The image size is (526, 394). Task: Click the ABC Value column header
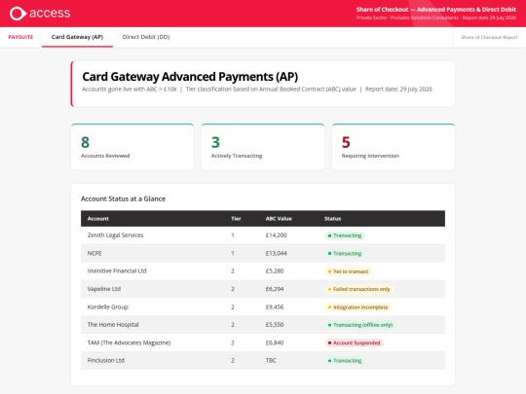tap(279, 219)
